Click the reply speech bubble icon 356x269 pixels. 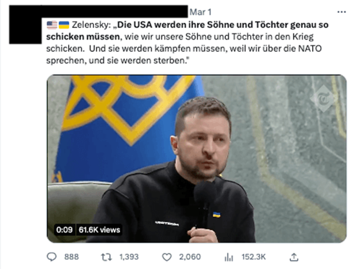coord(51,257)
